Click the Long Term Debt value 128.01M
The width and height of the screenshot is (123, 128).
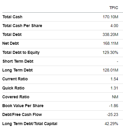[110, 70]
